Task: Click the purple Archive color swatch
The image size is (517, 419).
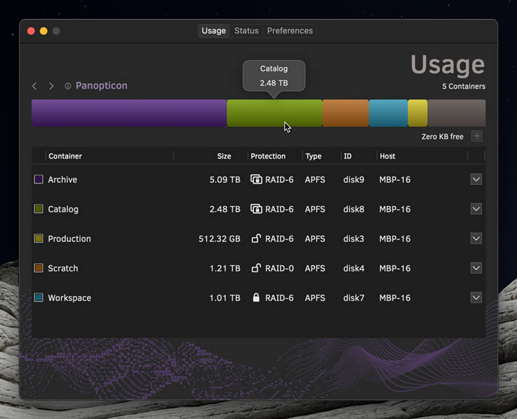Action: point(38,179)
